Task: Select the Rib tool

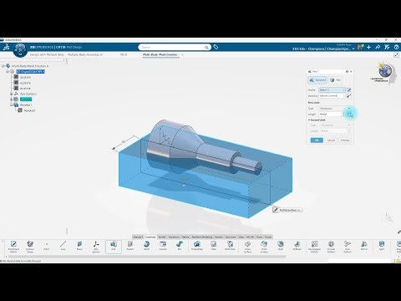Action: 180,247
